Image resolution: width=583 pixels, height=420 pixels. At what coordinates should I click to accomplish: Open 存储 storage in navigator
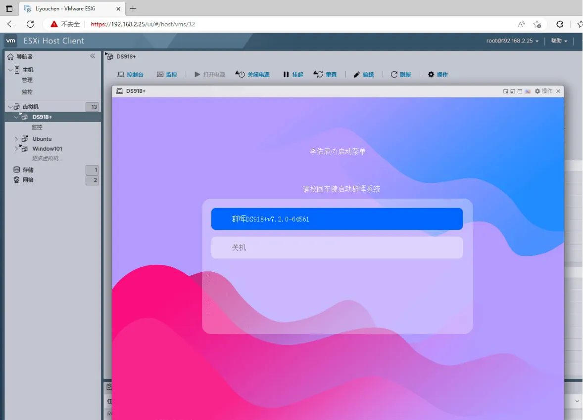pos(28,170)
